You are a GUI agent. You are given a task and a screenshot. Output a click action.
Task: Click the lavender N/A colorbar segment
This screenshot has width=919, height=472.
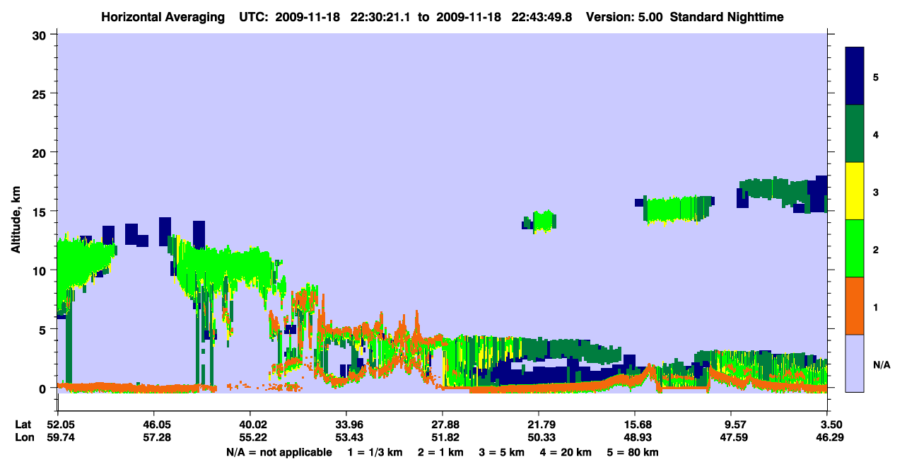tap(855, 363)
